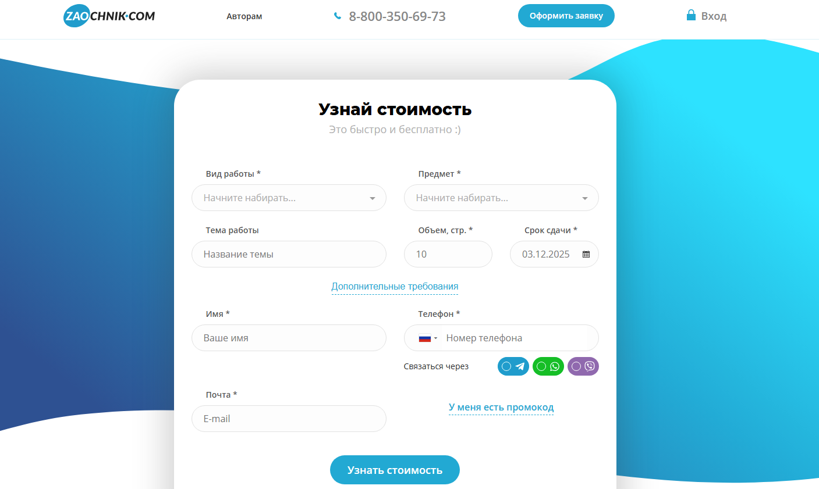Click the Russian flag icon
819x489 pixels.
[424, 338]
